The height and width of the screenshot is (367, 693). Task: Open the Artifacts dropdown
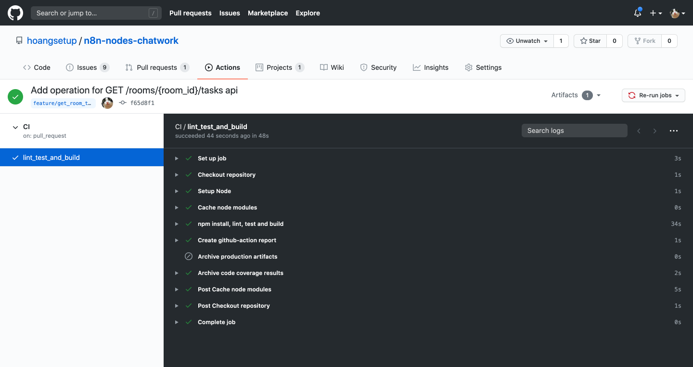[576, 95]
